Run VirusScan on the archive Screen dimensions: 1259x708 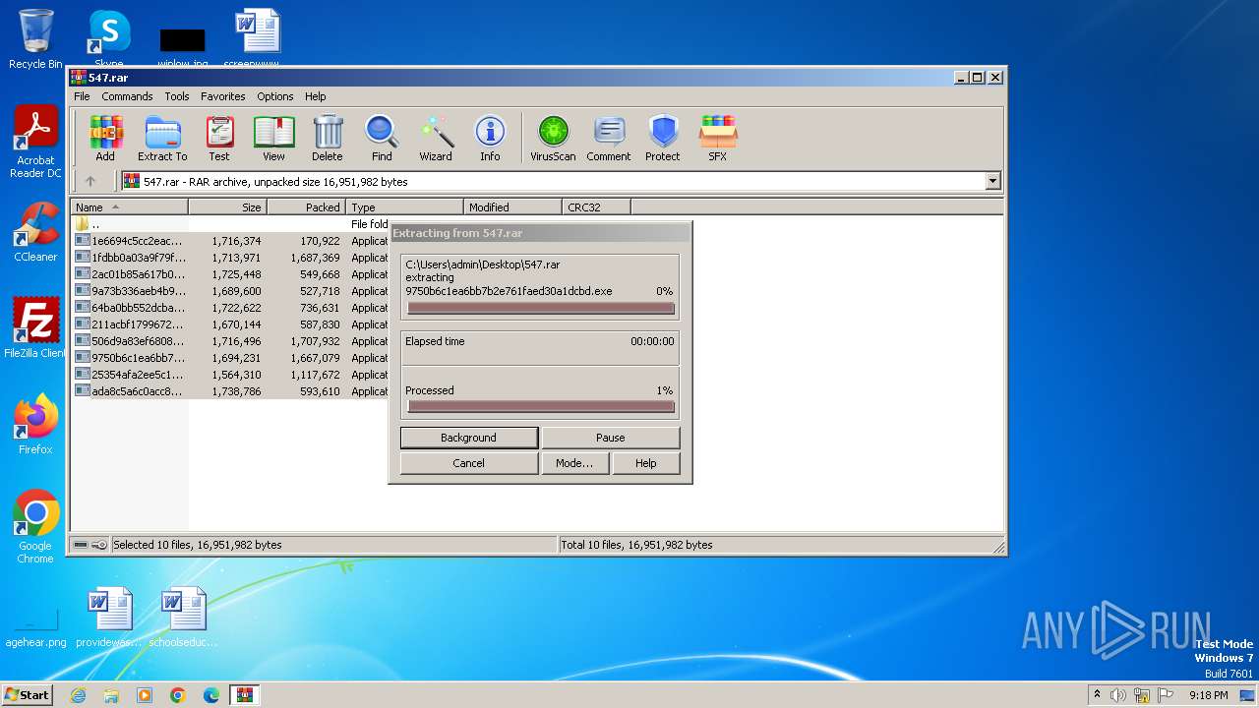click(553, 138)
